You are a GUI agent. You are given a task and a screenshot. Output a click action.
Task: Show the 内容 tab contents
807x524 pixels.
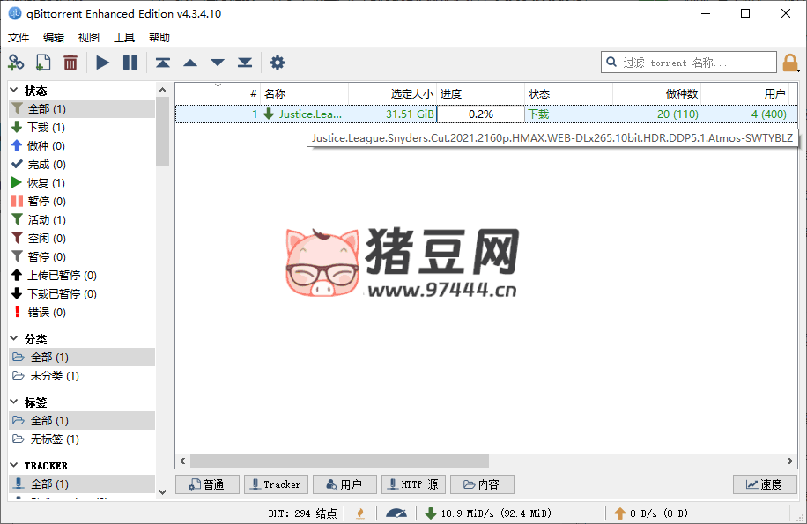[x=480, y=483]
